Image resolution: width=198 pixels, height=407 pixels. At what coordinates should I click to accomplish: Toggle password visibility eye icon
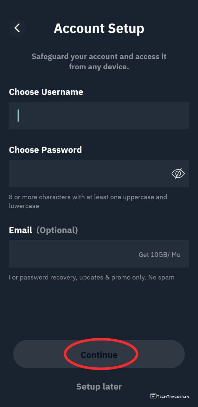178,174
